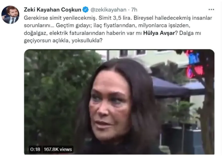This screenshot has height=162, width=222.
Task: Open Zeki Kayahan Coşkun's profile avatar
Action: point(10,15)
